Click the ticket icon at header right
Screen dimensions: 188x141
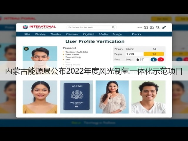[164, 27]
